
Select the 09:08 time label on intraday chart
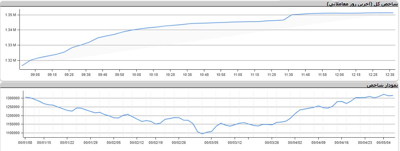coord(35,75)
